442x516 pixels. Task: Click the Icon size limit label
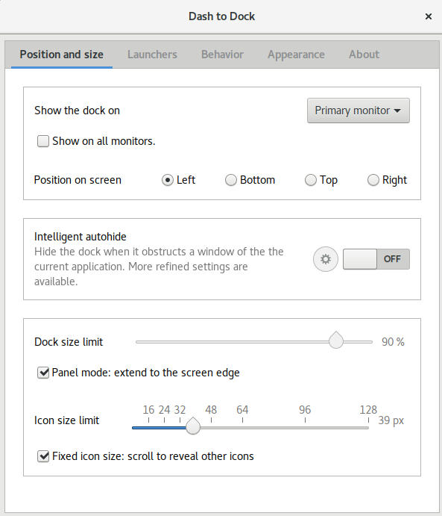click(66, 420)
